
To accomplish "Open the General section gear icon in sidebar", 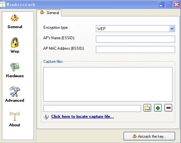I will click(x=14, y=18).
